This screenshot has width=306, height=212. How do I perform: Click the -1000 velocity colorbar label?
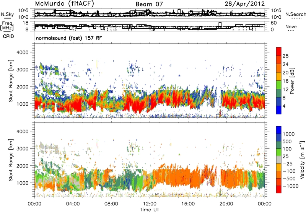click(291, 186)
